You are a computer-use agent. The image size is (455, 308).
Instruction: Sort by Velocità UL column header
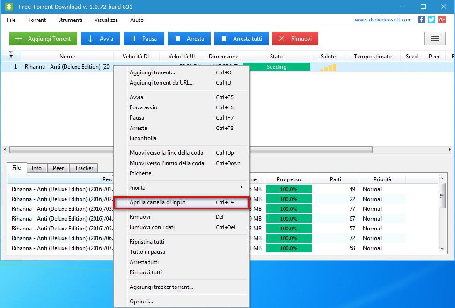[182, 56]
